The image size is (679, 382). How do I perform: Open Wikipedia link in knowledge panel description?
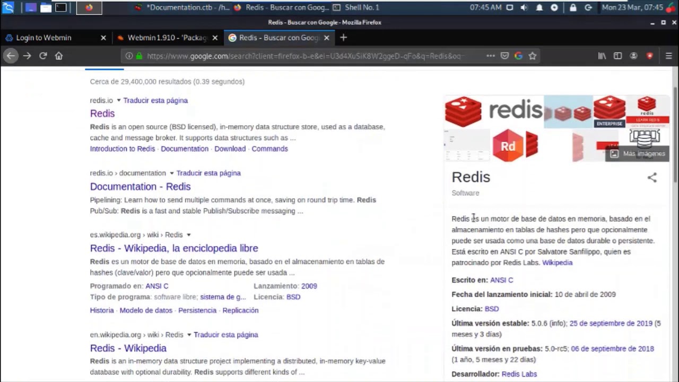pos(557,263)
